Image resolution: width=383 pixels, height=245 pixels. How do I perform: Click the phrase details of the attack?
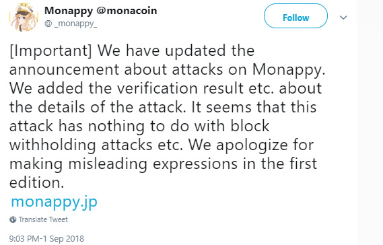(x=110, y=107)
